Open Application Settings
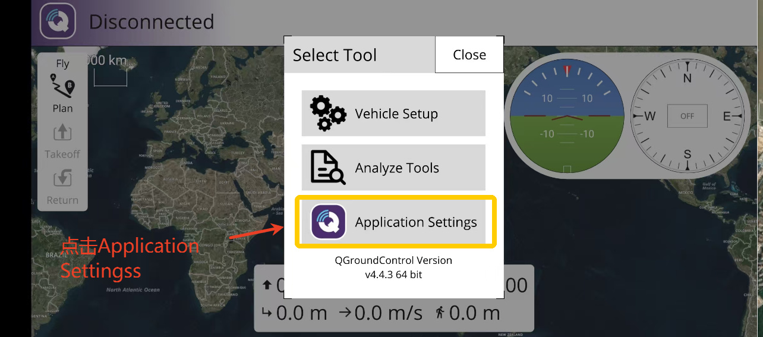This screenshot has height=337, width=763. click(x=393, y=222)
